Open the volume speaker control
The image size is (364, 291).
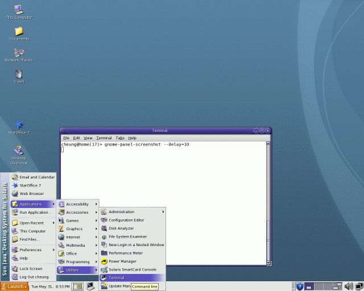pyautogui.click(x=349, y=286)
